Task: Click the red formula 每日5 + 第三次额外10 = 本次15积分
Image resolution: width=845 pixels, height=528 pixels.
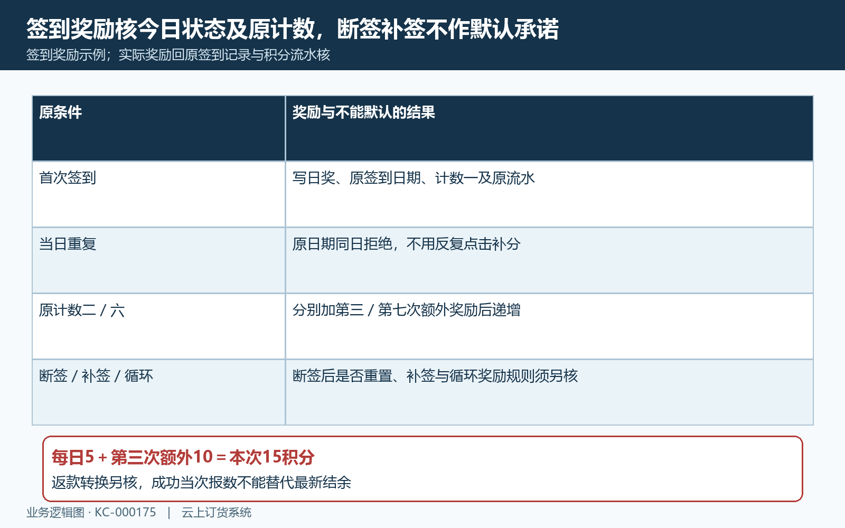Action: pyautogui.click(x=183, y=457)
